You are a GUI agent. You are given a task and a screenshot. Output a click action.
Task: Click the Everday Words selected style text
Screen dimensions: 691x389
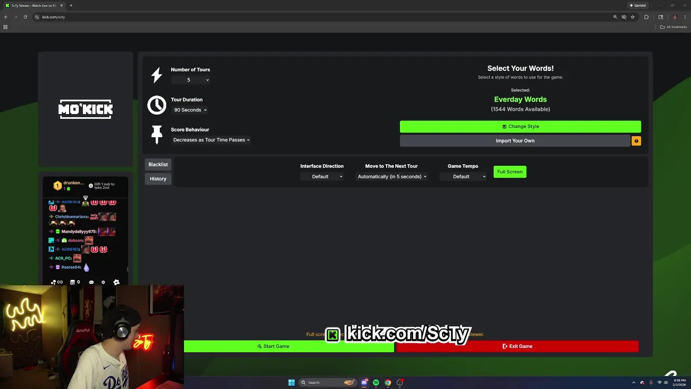click(x=520, y=99)
